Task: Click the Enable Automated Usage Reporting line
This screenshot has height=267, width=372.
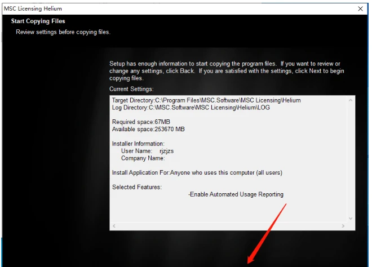Action: pyautogui.click(x=236, y=194)
